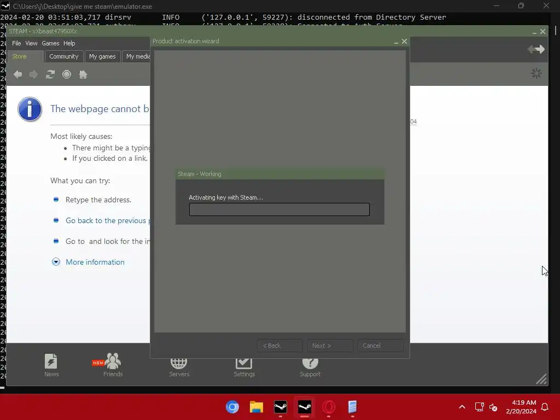Click Activating key with Steam text
This screenshot has width=560, height=420.
pyautogui.click(x=226, y=197)
